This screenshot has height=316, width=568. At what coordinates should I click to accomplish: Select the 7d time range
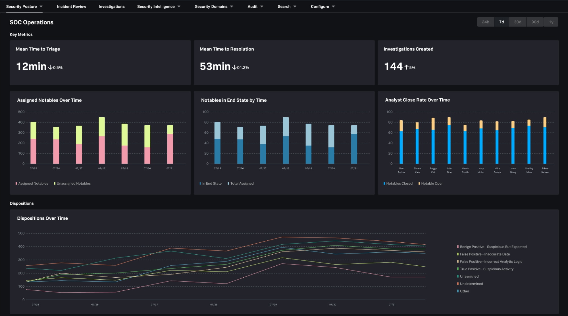coord(502,22)
